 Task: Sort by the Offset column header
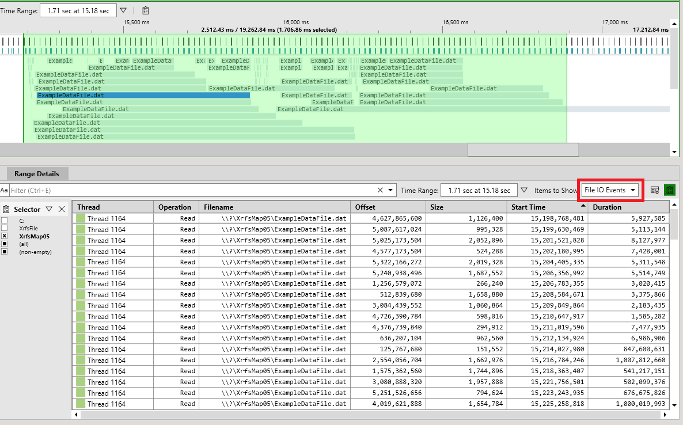[388, 207]
